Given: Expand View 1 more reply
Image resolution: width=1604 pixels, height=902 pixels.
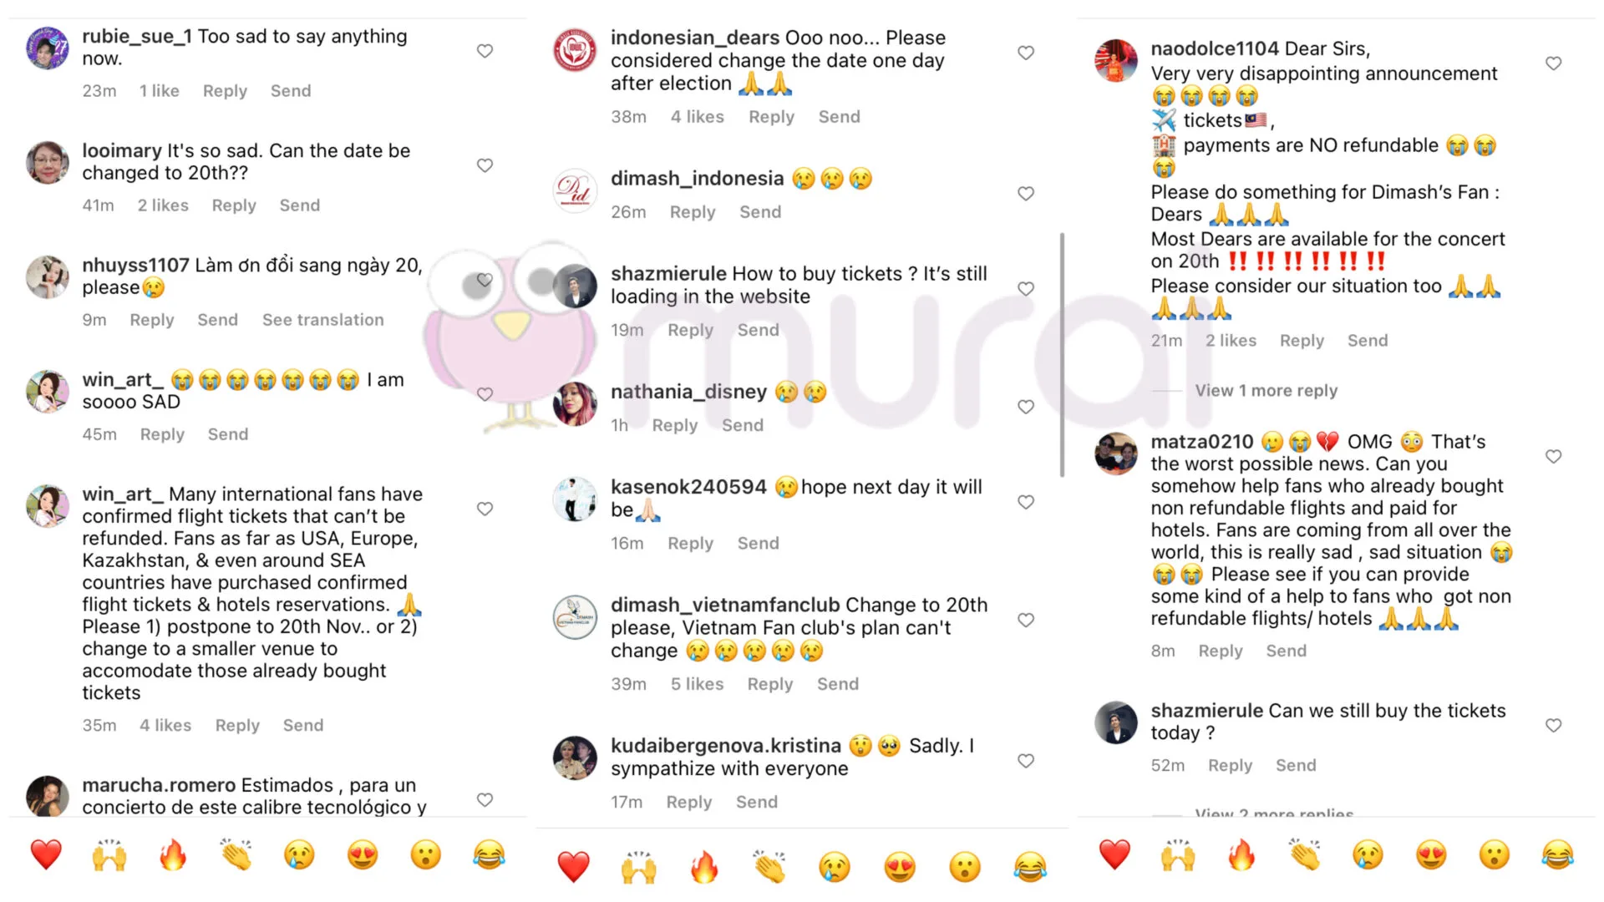Looking at the screenshot, I should 1266,391.
